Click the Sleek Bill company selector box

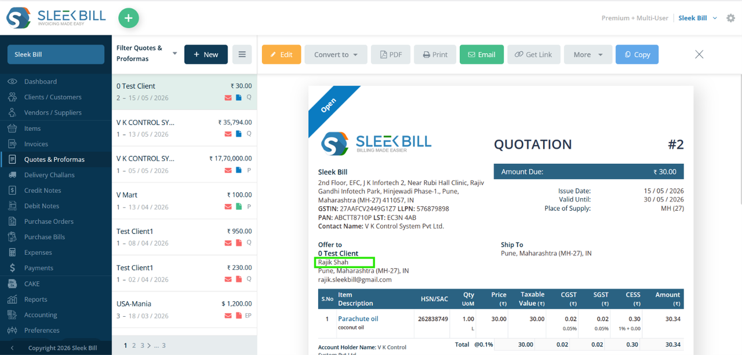point(56,54)
